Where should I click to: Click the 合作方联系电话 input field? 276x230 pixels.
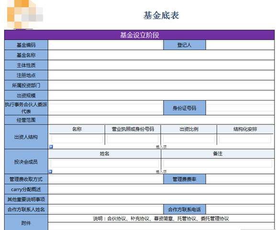pos(240,209)
